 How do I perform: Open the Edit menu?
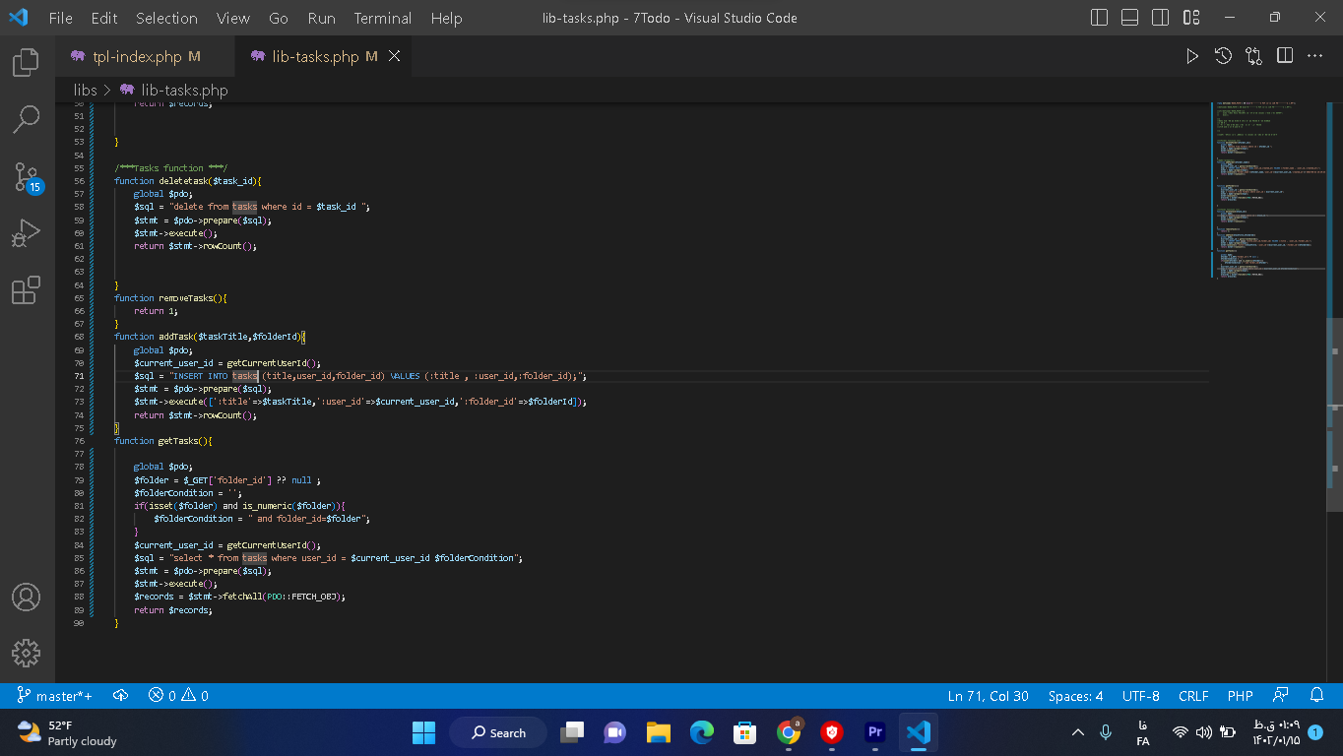104,18
